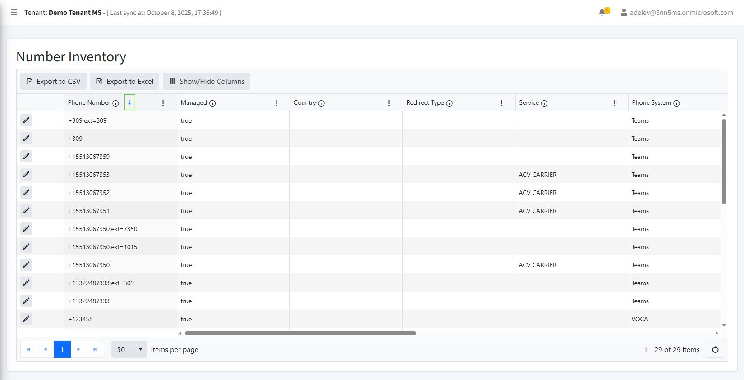Click the refresh icon in the pager
The image size is (744, 380).
coord(715,349)
